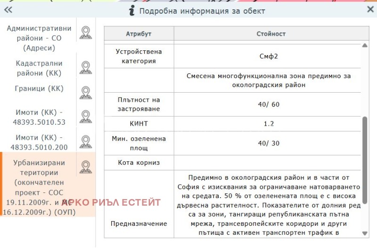This screenshot has height=248, width=377.
Task: Click the Атрибут column header
Action: [x=139, y=34]
